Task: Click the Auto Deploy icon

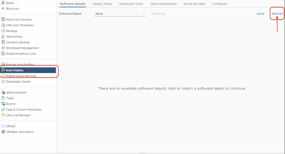Action: pyautogui.click(x=3, y=70)
